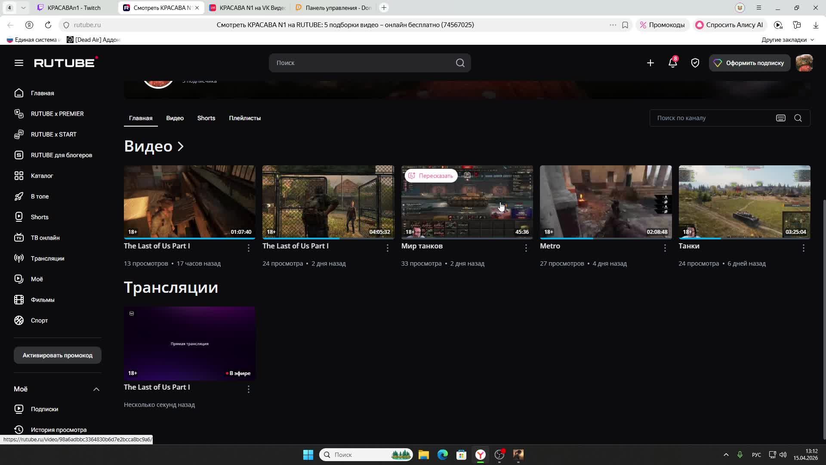Open the live stream thumbnail marked В эфире
Viewport: 826px width, 465px height.
tap(189, 343)
